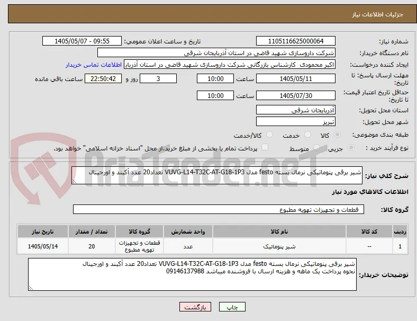Click need number field 1105116625000064
Screen dimensions: 417x321
[x=295, y=41]
